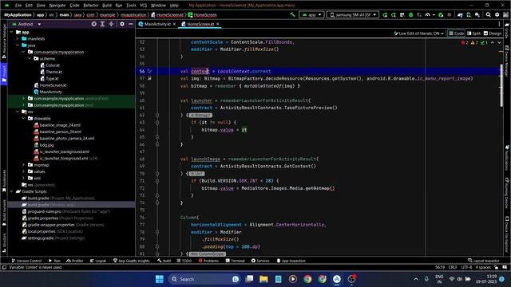This screenshot has width=511, height=287.
Task: Close the HomeScreen.kt editor tab
Action: coord(218,24)
